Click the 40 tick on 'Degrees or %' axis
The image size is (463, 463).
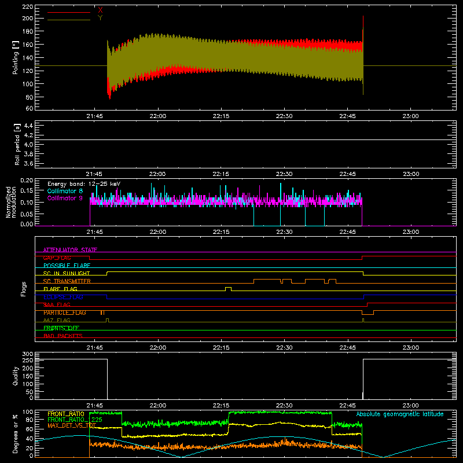click(30, 439)
